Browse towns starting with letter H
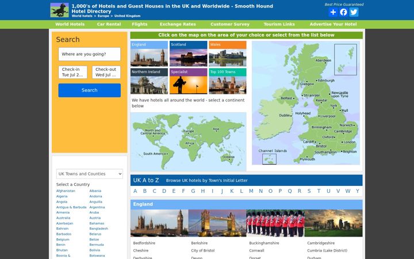Image resolution: width=414 pixels, height=259 pixels. [203, 191]
